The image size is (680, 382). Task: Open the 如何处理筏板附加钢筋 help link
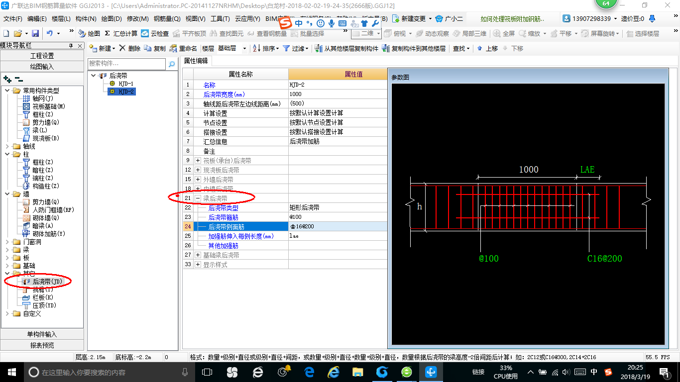tap(512, 19)
